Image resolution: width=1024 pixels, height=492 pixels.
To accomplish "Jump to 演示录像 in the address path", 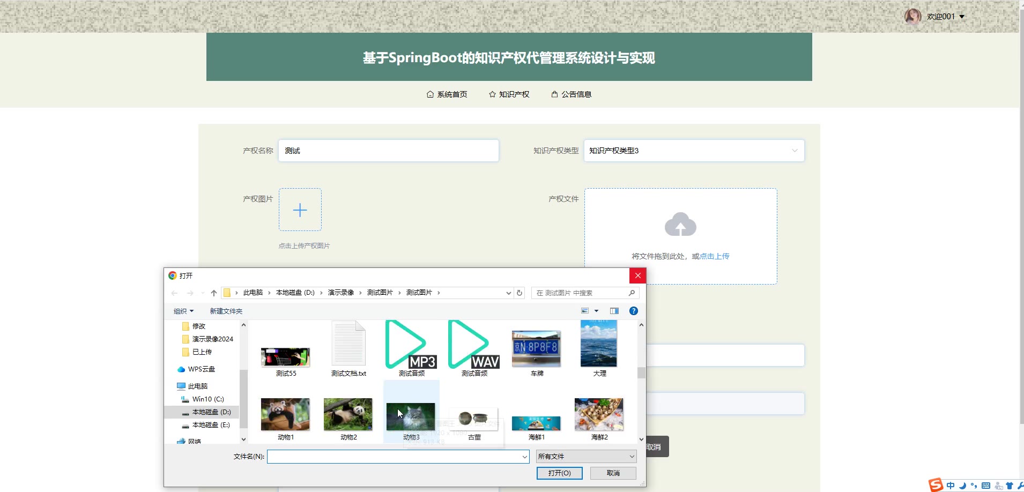I will pos(341,293).
